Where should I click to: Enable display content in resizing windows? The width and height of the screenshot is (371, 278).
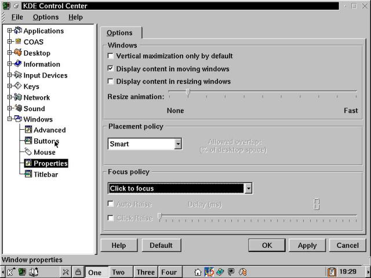click(x=111, y=82)
